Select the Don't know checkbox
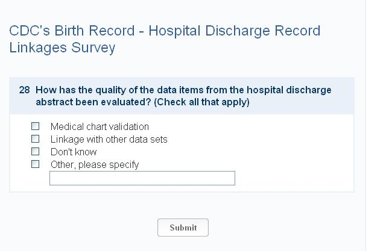The width and height of the screenshot is (386, 251). tap(36, 152)
